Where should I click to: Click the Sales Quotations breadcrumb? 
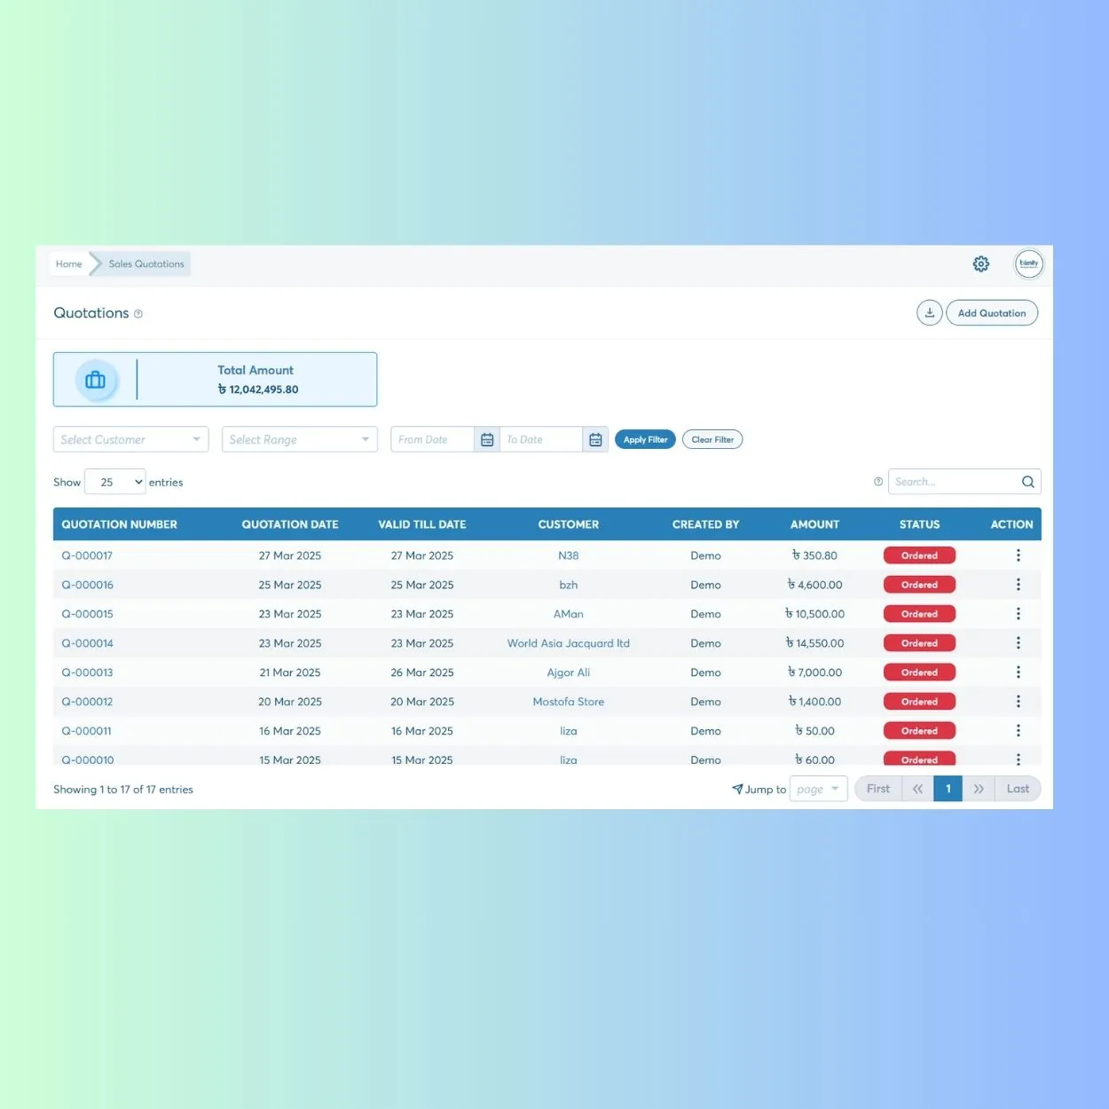[x=146, y=263]
